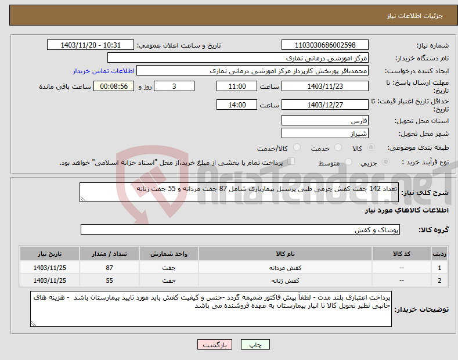
Task: Click the unit جفت in کفش زنانه row
Action: click(x=169, y=280)
